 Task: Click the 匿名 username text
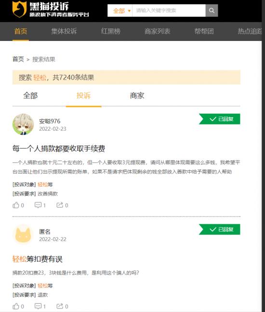(x=45, y=231)
